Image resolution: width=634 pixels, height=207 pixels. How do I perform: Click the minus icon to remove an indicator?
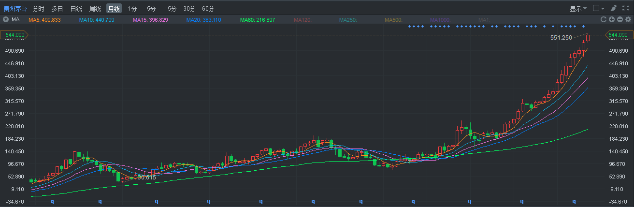coord(620,20)
